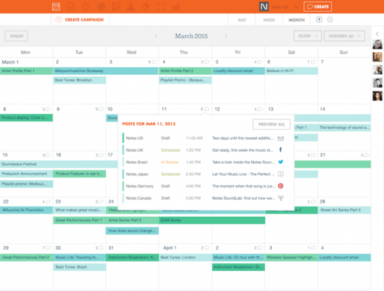
Task: Click the email envelope icon for Notes US
Action: point(280,138)
